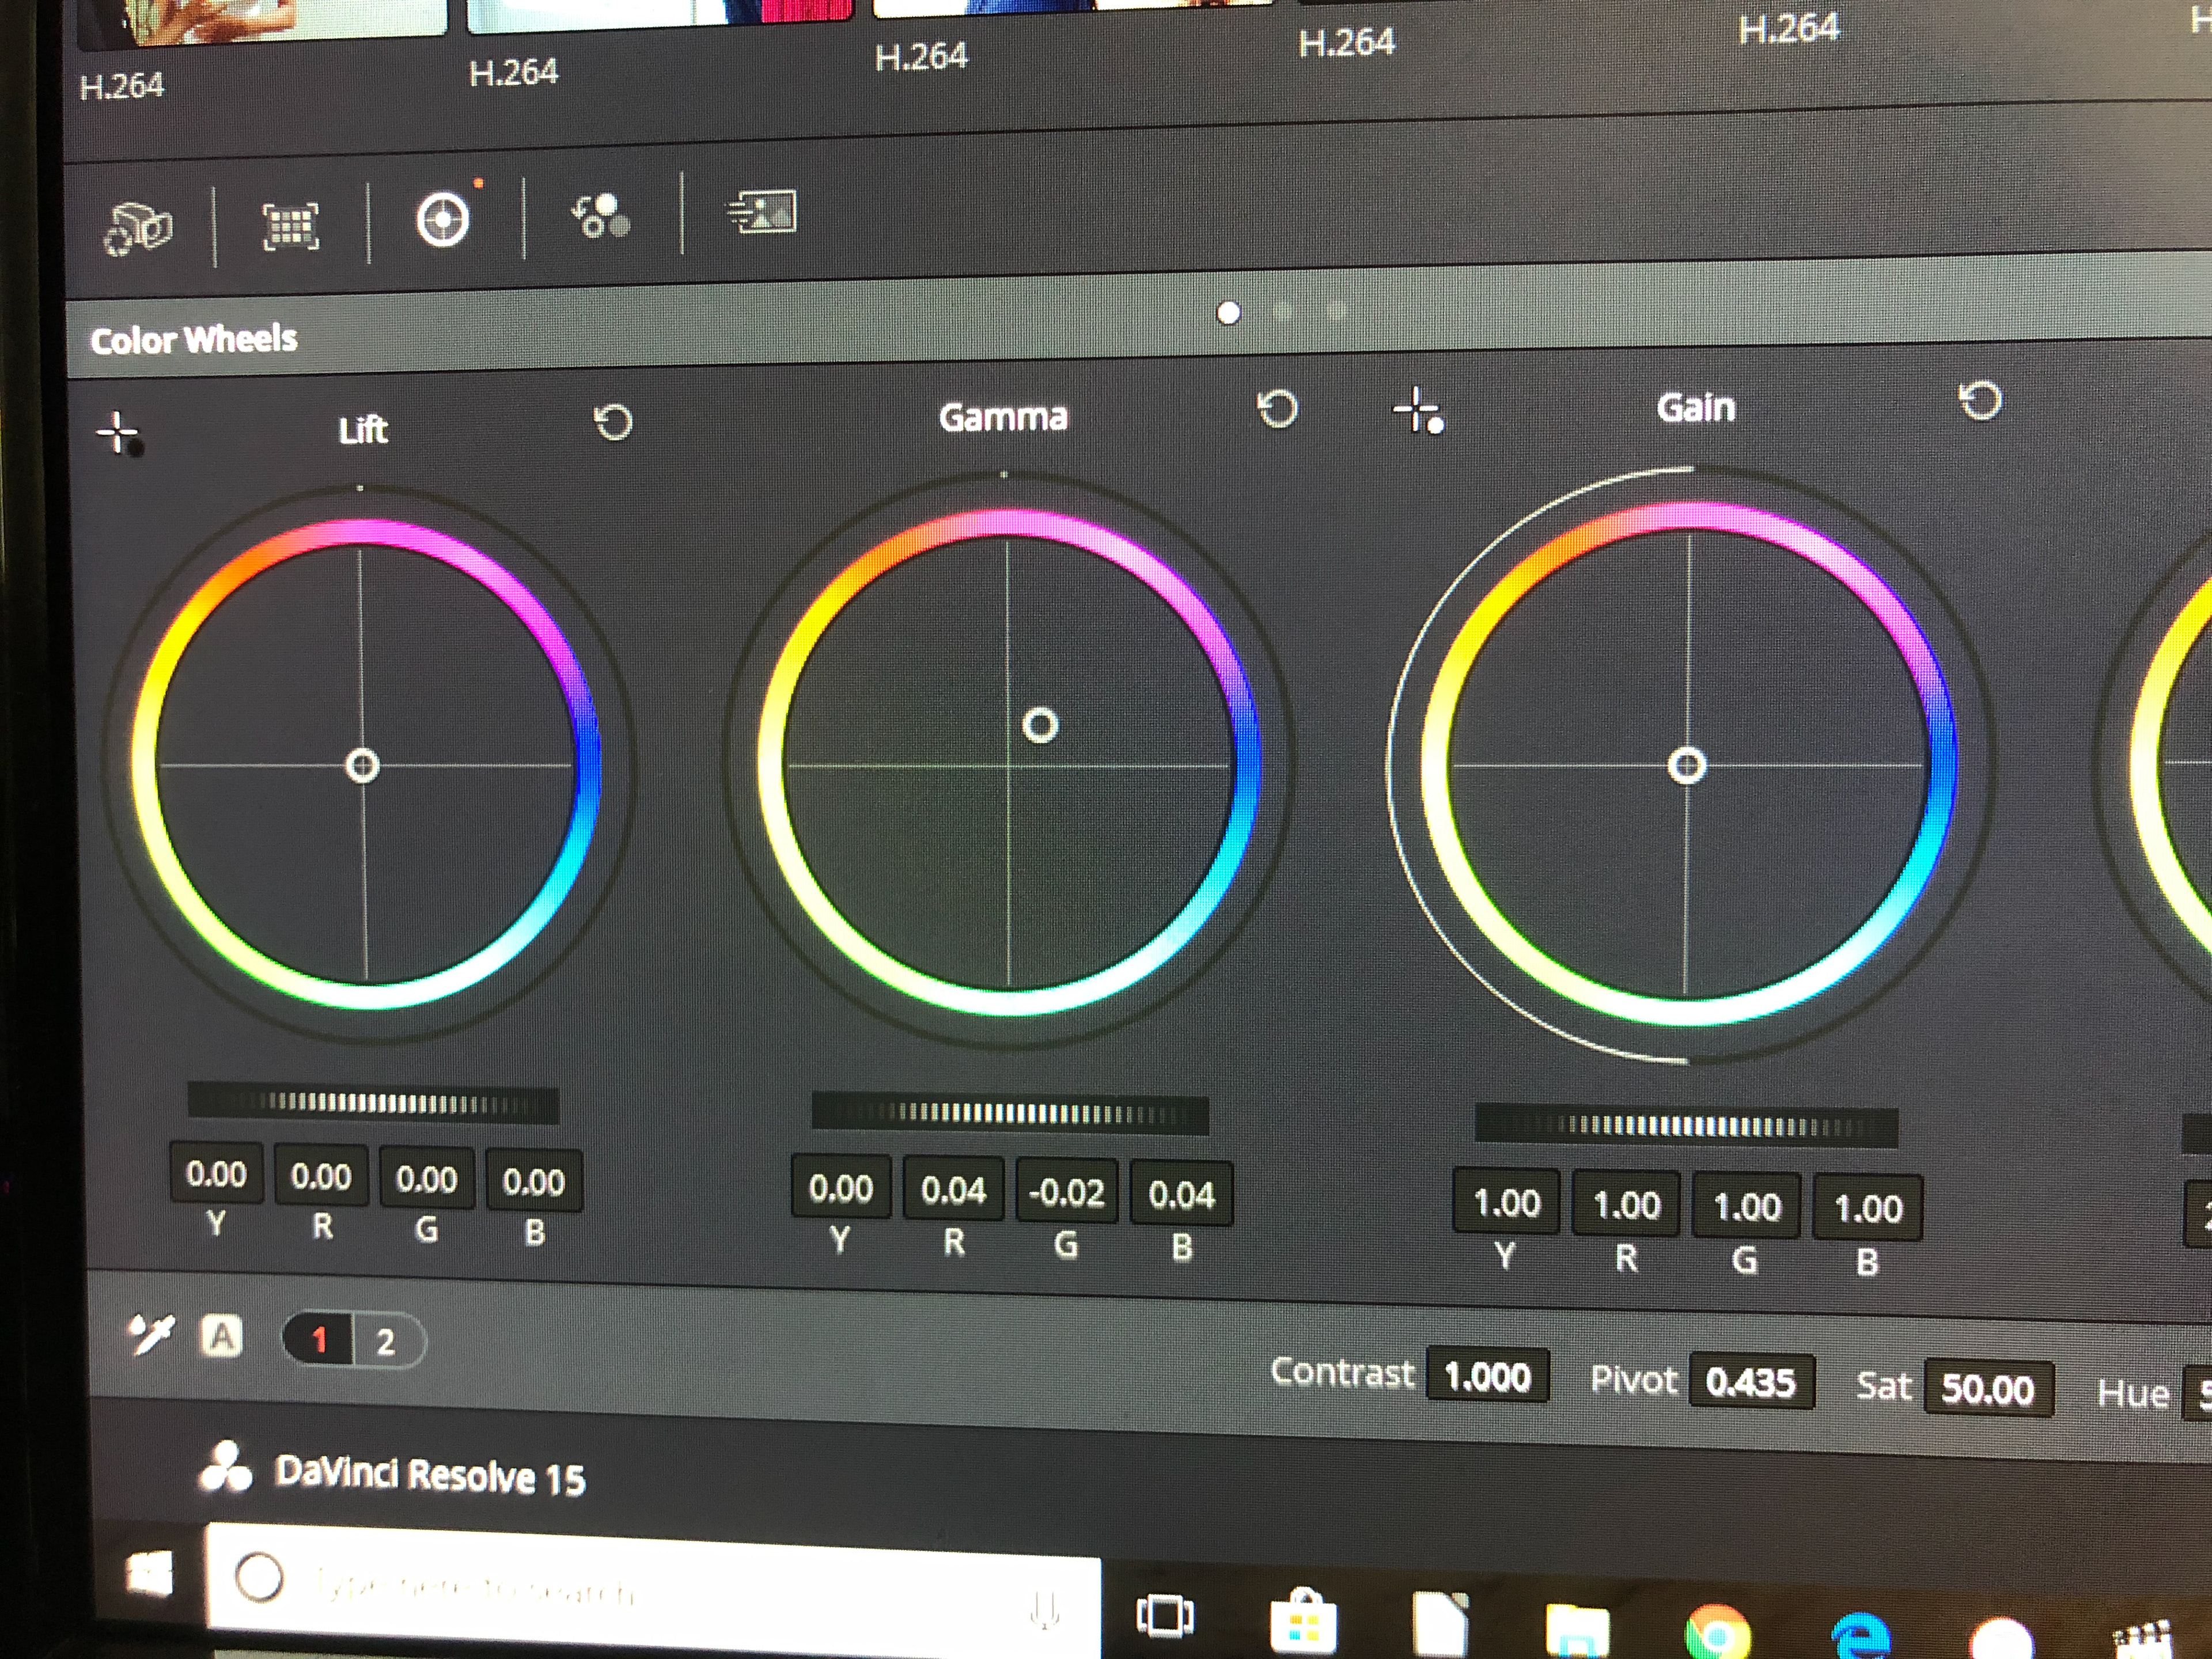Switch to adjustment page 1

click(319, 1339)
